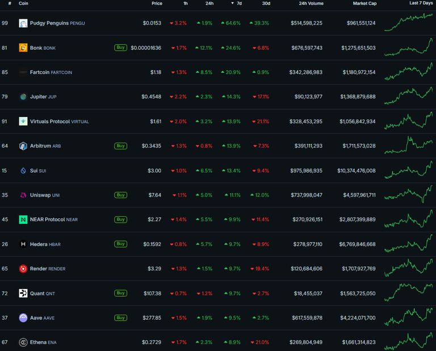Click the Buy button for NEAR Protocol
The height and width of the screenshot is (351, 436).
point(121,219)
